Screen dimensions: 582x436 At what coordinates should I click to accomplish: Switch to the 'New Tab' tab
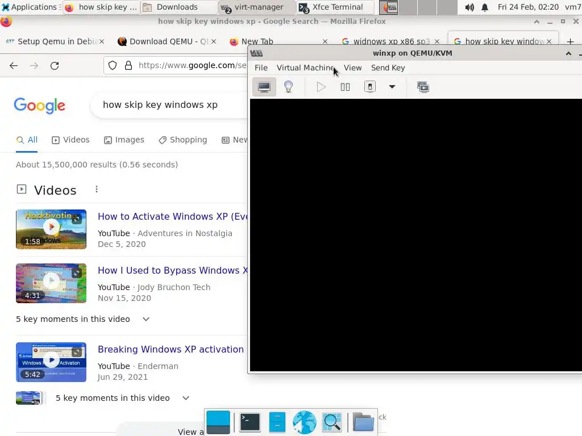pos(257,41)
